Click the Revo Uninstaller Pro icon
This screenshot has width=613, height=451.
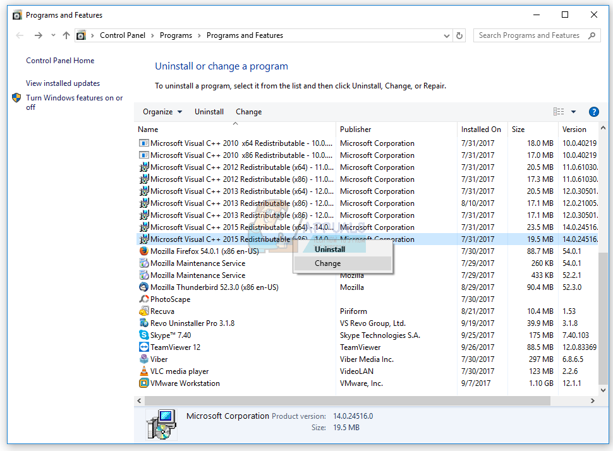144,323
